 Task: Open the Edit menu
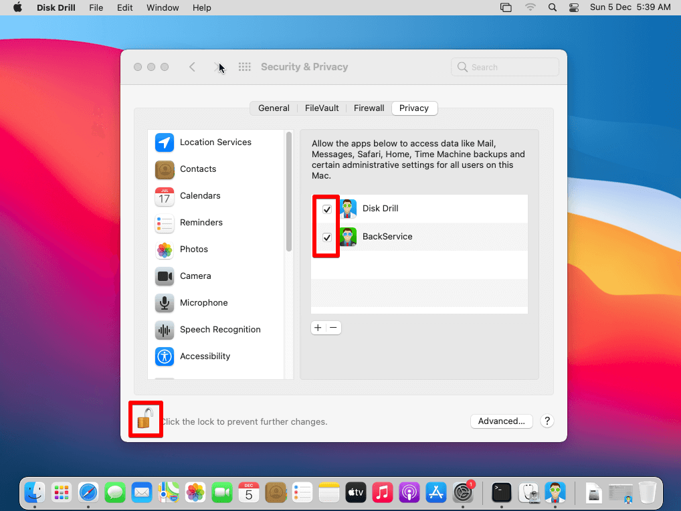coord(124,7)
